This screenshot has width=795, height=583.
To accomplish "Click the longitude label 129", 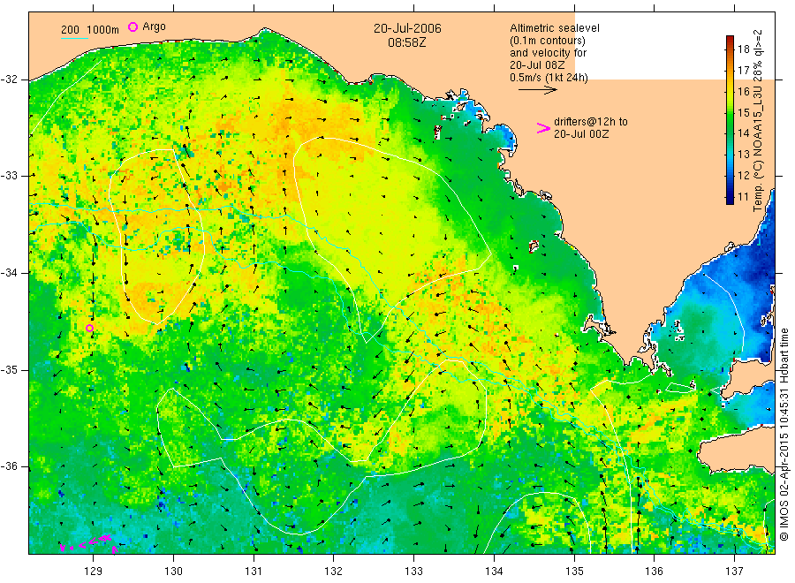I will pyautogui.click(x=94, y=571).
